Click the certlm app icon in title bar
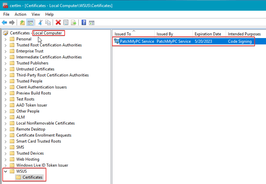 coord(5,5)
